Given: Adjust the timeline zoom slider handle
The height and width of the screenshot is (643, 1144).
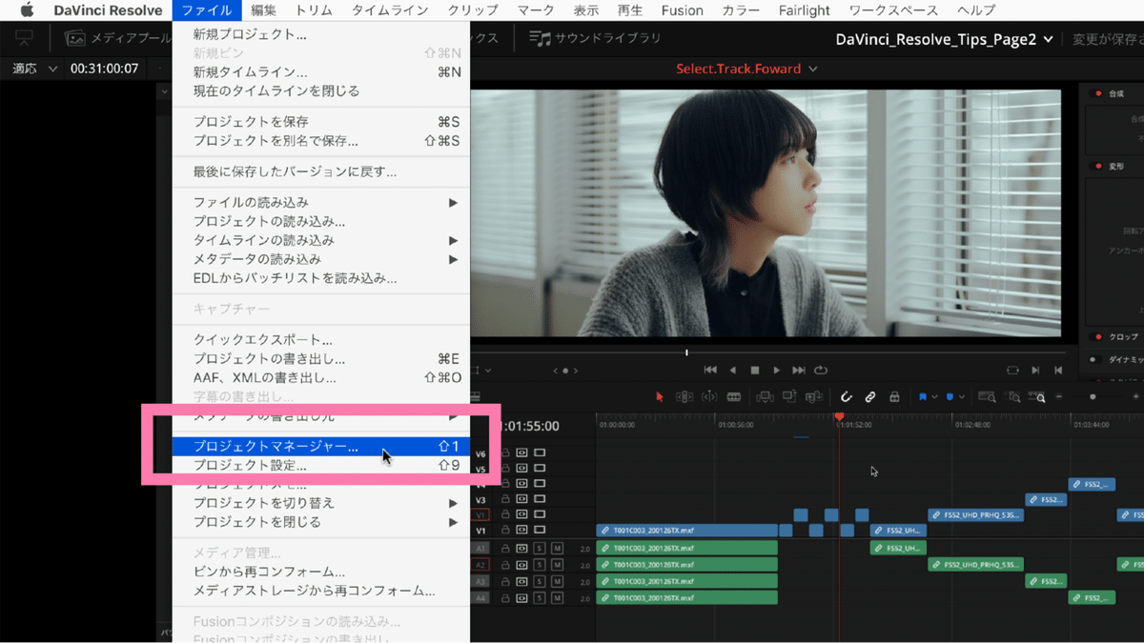Looking at the screenshot, I should coord(1093,396).
